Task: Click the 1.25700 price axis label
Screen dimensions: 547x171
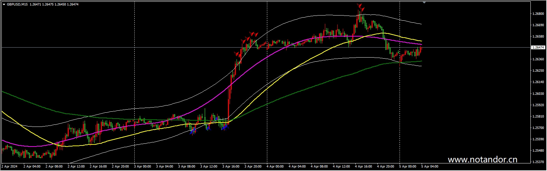Action: pyautogui.click(x=538, y=128)
